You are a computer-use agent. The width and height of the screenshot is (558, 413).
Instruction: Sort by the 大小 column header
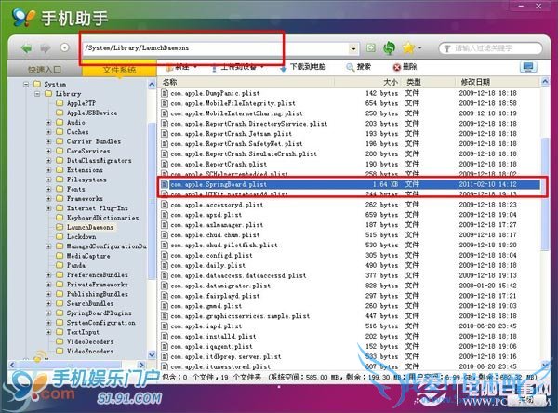(x=391, y=82)
